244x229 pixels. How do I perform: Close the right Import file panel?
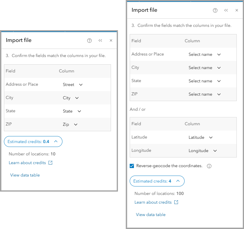[237, 10]
